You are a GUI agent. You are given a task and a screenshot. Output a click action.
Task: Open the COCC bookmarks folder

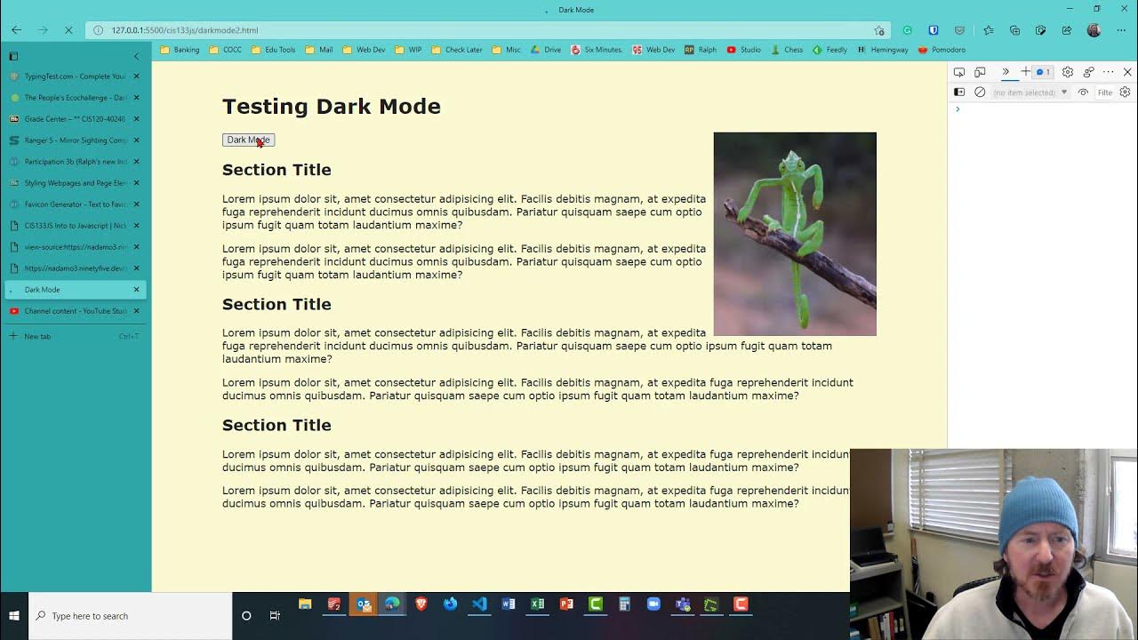(x=226, y=50)
